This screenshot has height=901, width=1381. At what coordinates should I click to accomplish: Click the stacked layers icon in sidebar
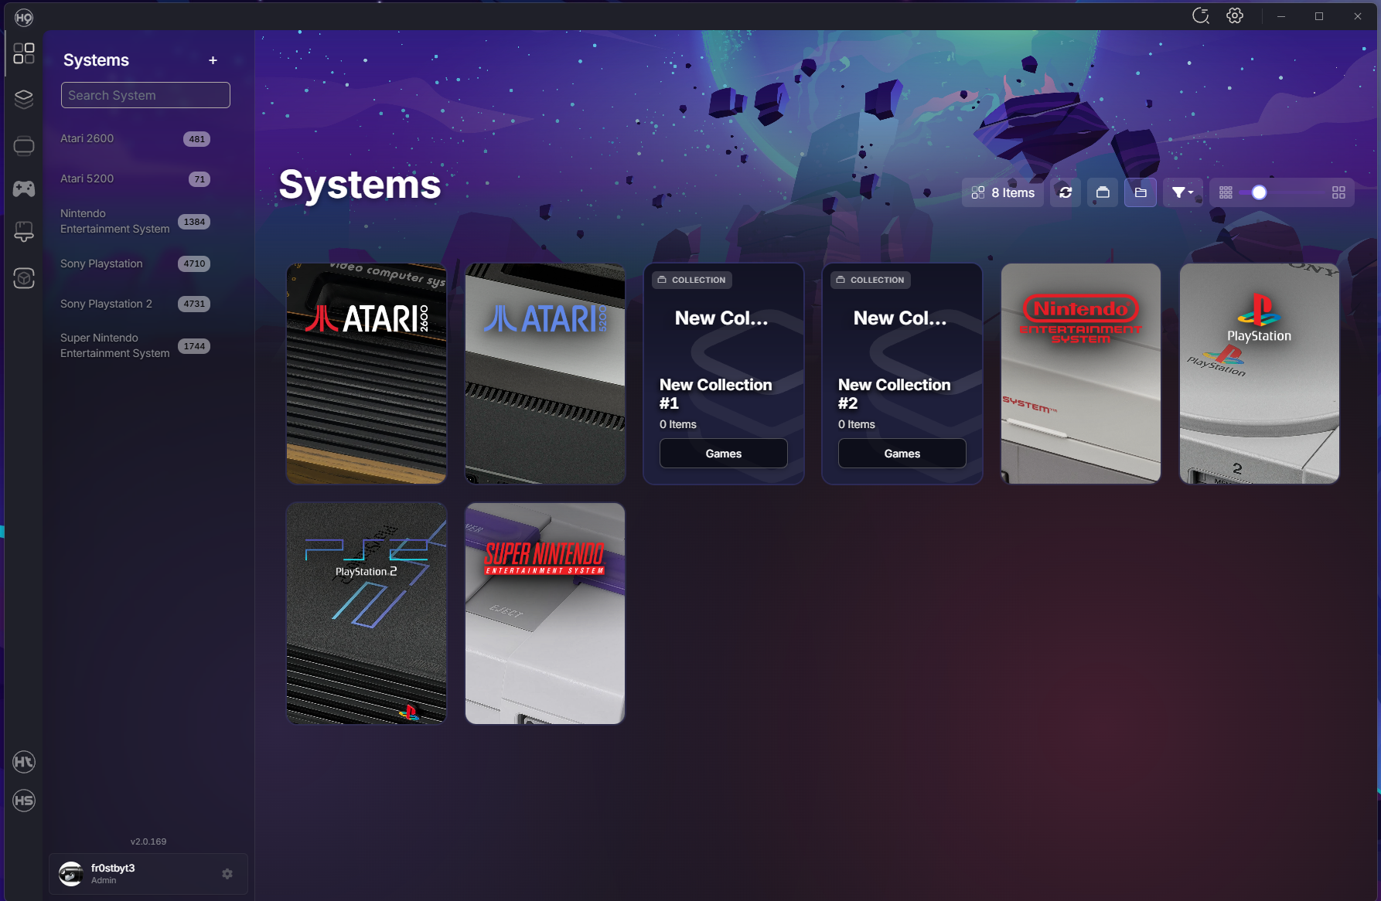[24, 99]
